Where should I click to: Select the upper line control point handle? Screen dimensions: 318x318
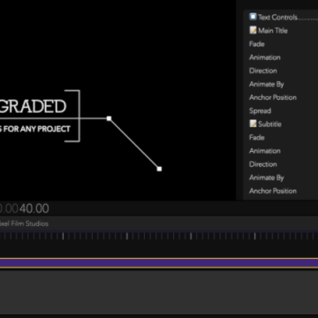tap(109, 118)
